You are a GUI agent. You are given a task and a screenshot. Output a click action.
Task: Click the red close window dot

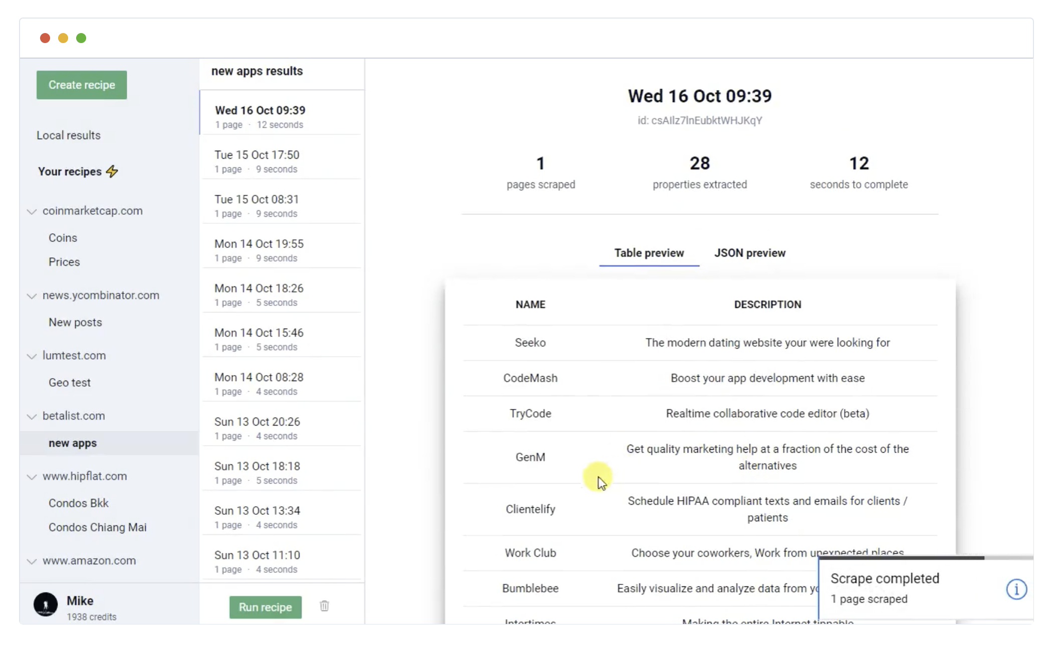(45, 38)
